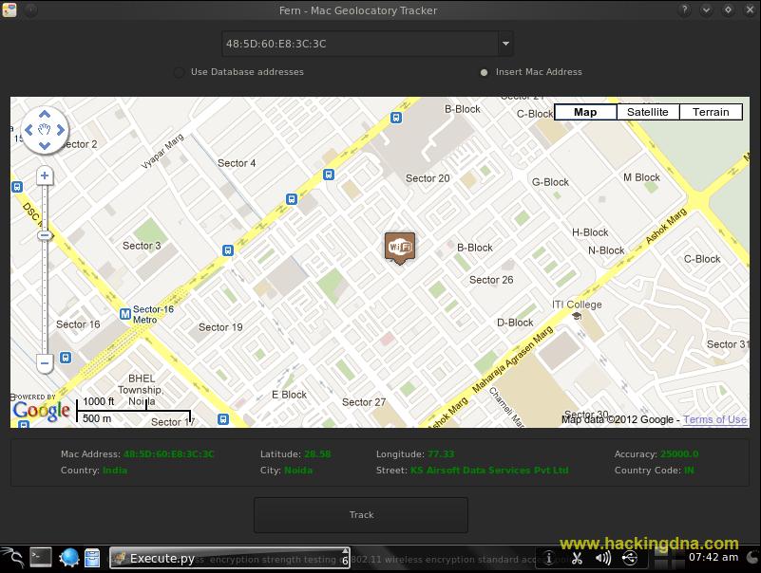The height and width of the screenshot is (573, 761).
Task: Click the Country Code value IN
Action: point(689,471)
